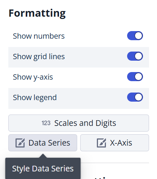Open the Scales and Digits settings
157x179 pixels.
79,123
